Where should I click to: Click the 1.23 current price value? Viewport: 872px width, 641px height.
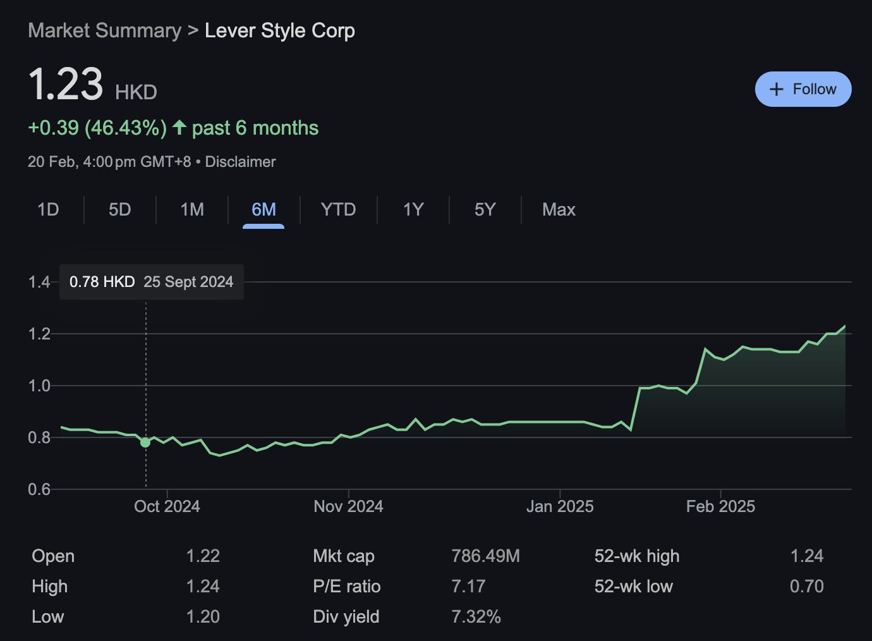click(66, 84)
